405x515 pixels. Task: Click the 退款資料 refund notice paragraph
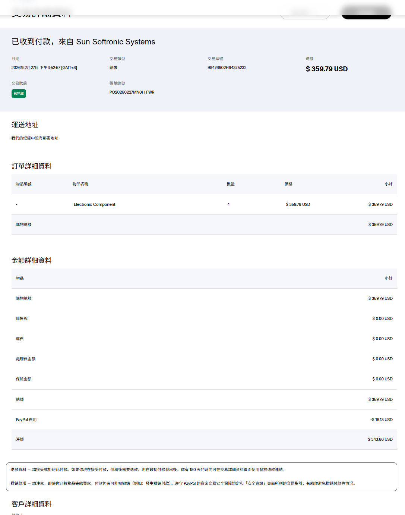click(x=148, y=470)
